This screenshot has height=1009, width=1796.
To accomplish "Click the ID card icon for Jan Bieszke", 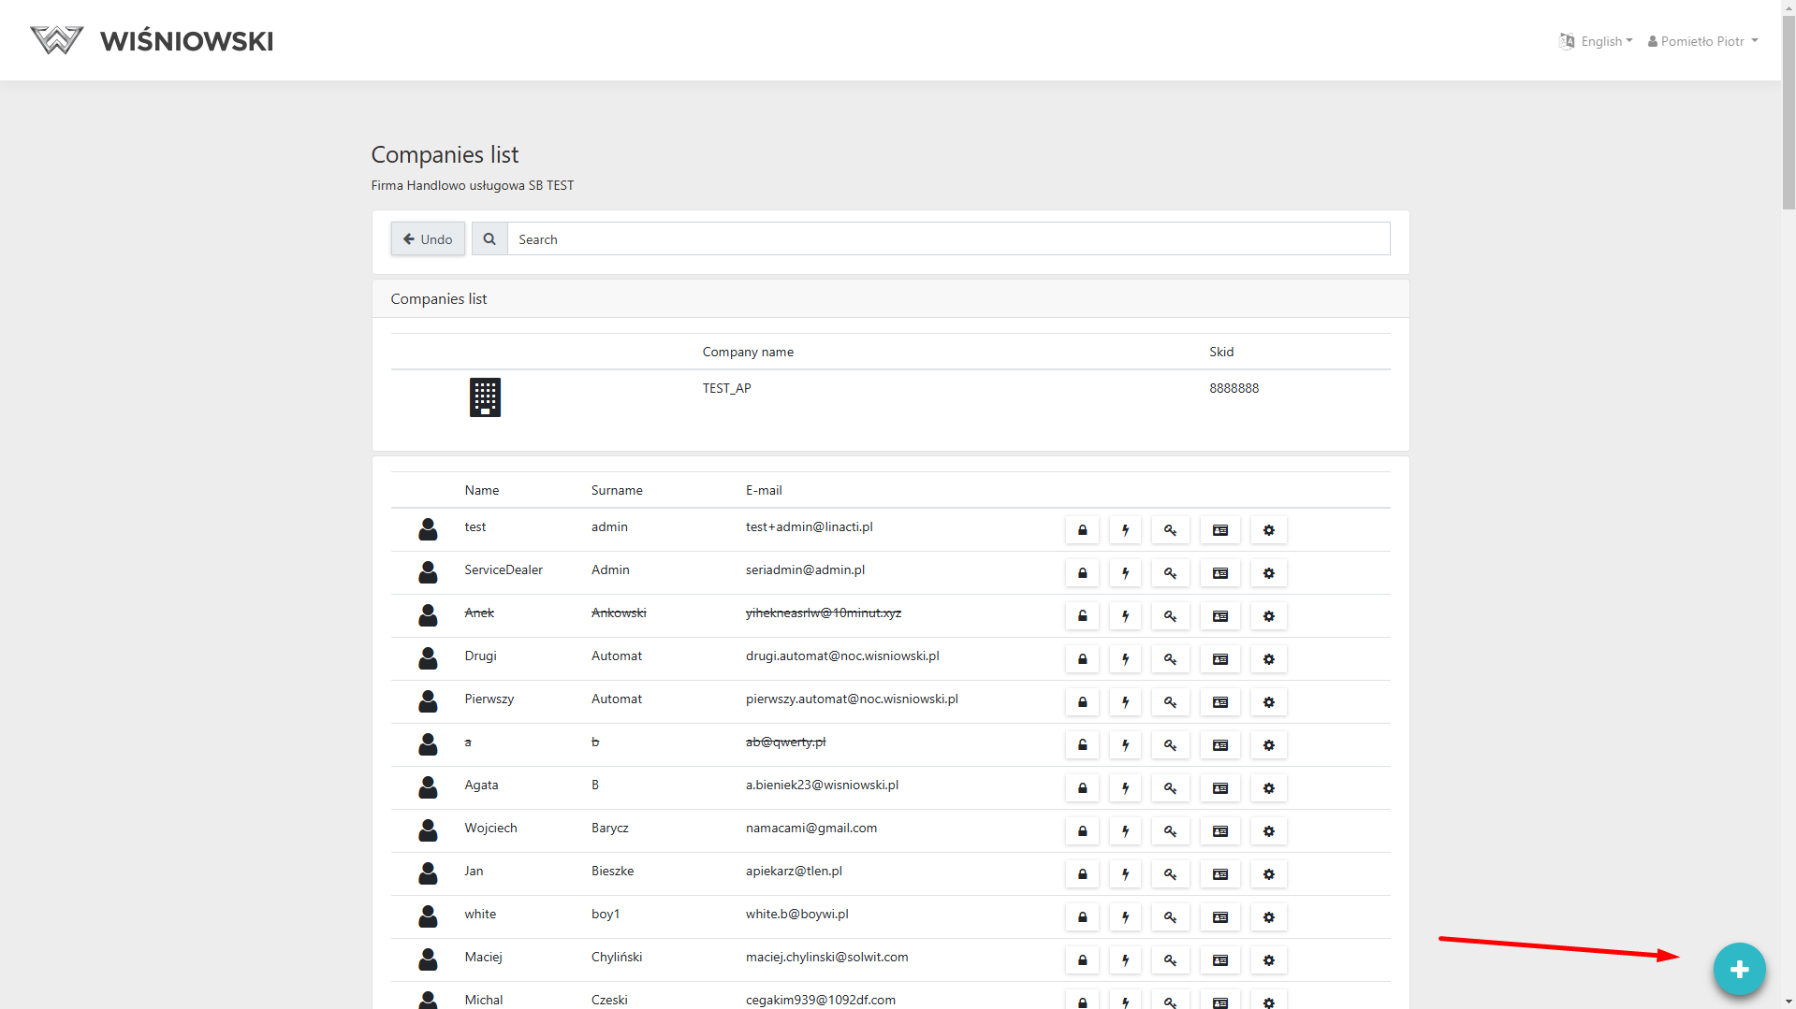I will (1220, 874).
